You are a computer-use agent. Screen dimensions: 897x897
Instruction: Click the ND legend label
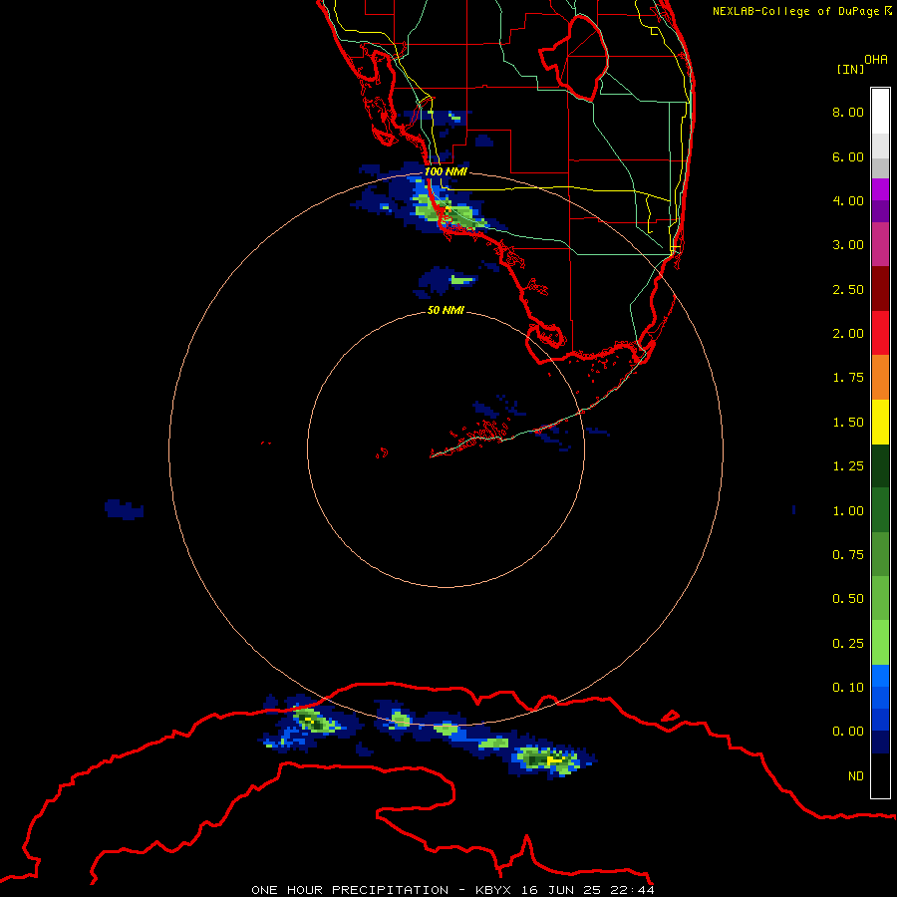point(856,776)
